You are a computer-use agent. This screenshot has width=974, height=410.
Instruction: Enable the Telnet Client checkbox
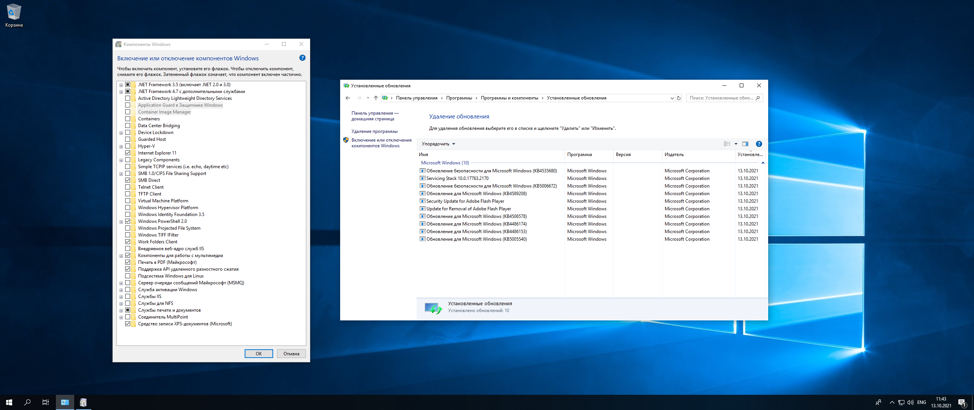point(128,187)
